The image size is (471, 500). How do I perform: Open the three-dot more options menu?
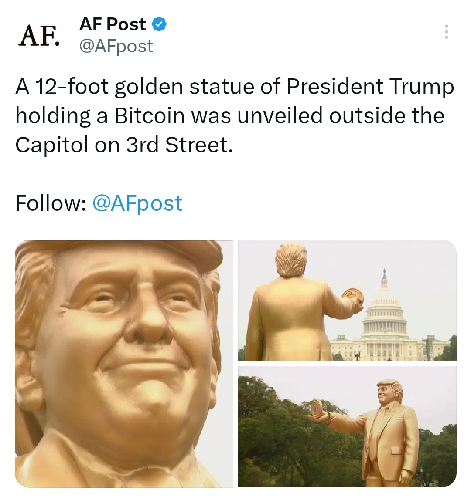click(x=447, y=31)
